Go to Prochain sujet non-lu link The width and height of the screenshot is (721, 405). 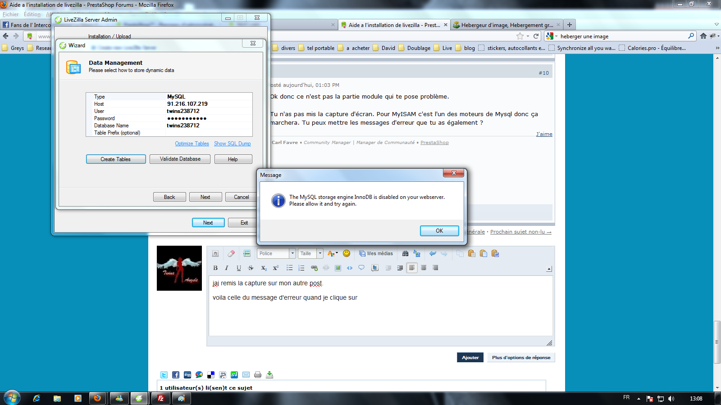(x=520, y=232)
